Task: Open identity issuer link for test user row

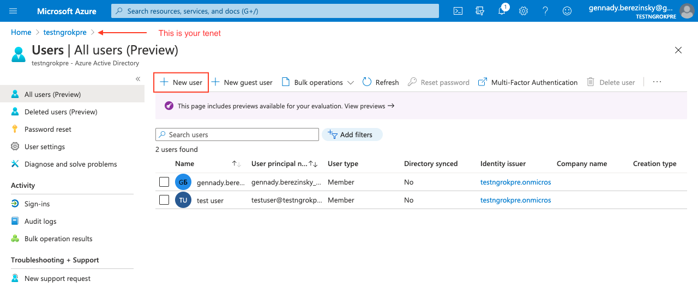Action: click(516, 200)
